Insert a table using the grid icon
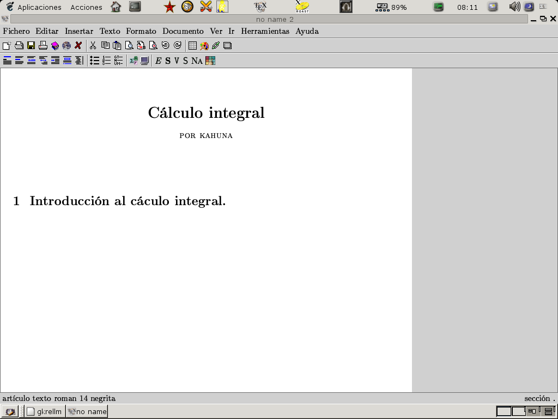Viewport: 558px width, 419px height. (x=192, y=46)
